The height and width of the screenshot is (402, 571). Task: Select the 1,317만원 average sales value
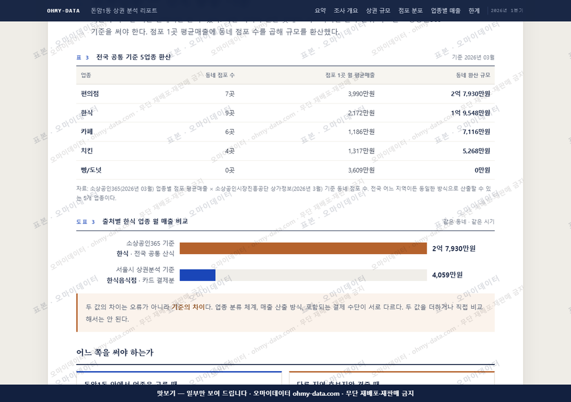pyautogui.click(x=361, y=151)
